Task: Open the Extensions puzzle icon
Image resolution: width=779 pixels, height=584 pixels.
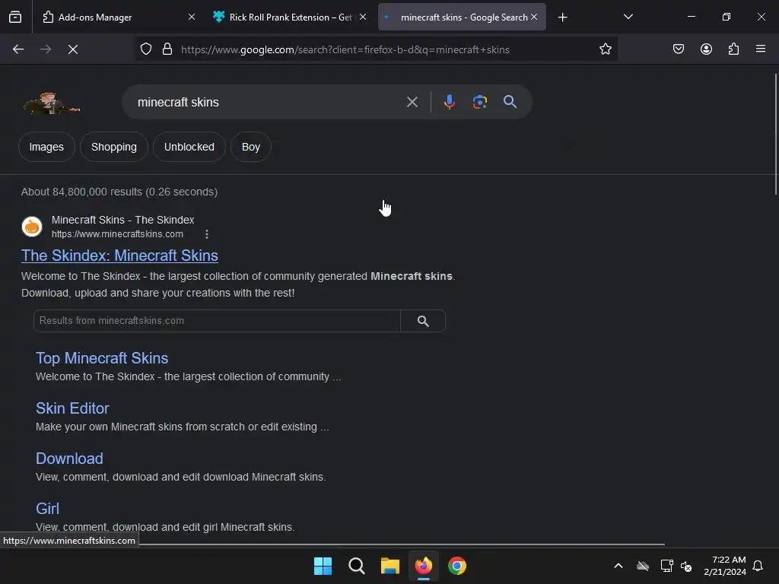Action: 733,49
